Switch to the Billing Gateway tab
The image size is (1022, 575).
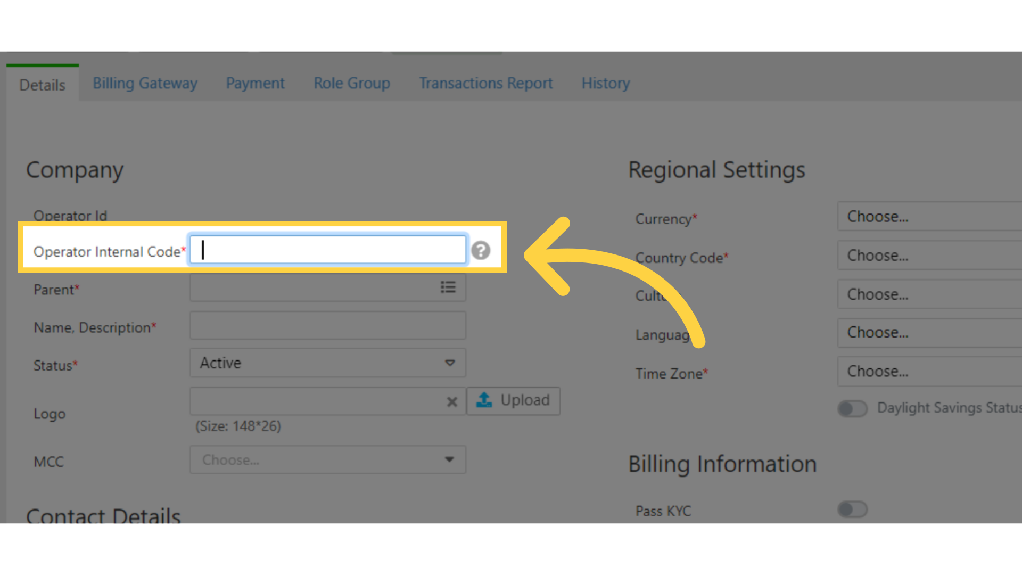pos(145,84)
